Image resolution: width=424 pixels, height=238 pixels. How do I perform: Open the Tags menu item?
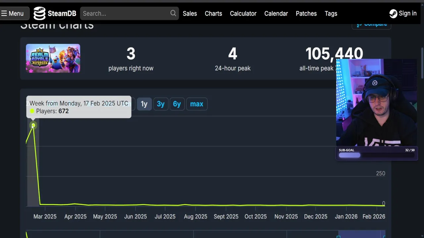(x=331, y=14)
